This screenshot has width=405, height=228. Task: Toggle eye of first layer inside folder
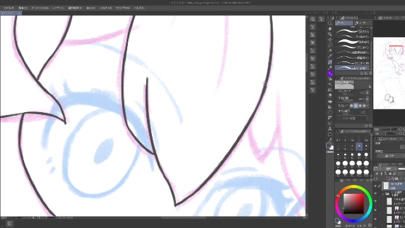[376, 201]
